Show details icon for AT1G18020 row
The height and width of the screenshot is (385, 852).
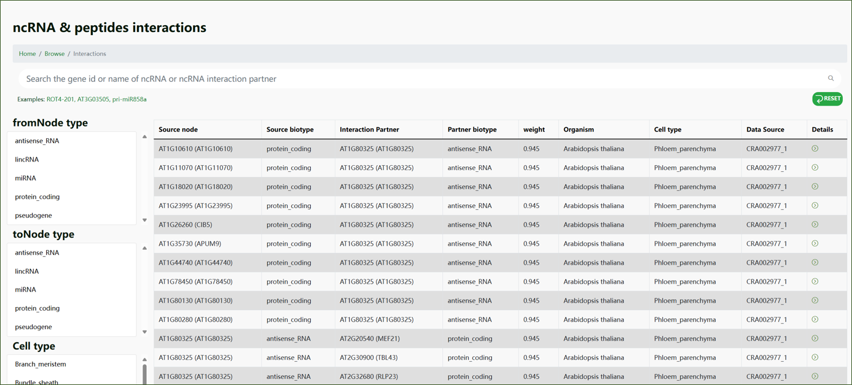coord(815,187)
